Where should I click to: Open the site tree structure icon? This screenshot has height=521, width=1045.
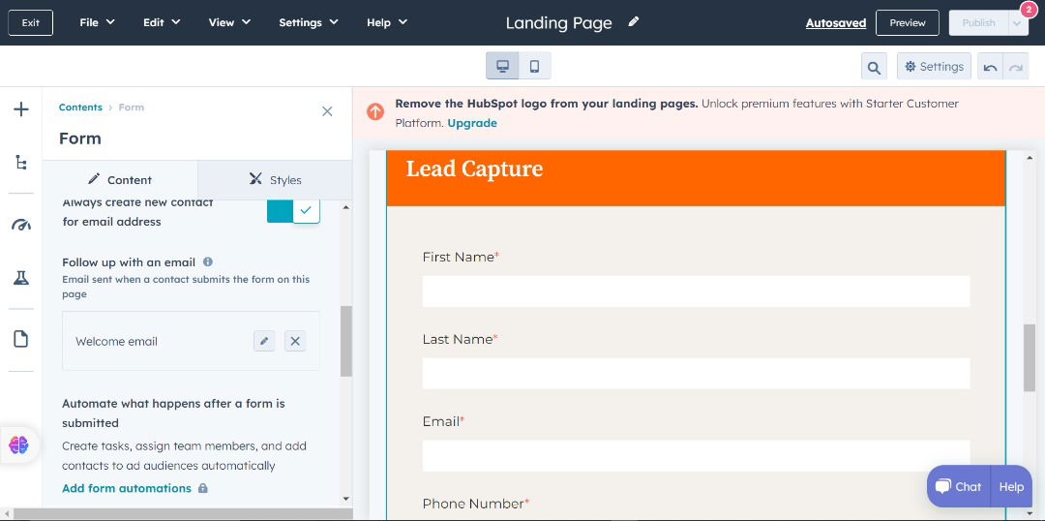(20, 163)
